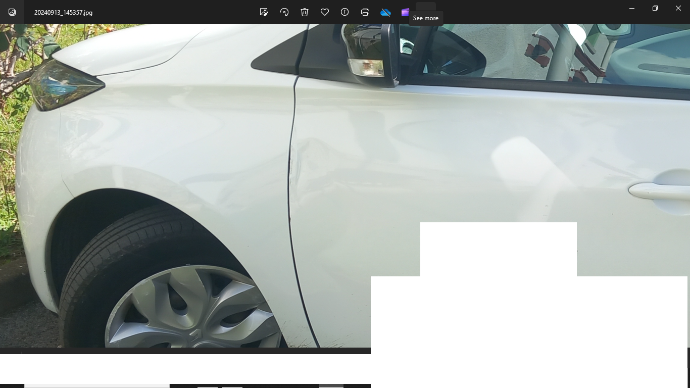The width and height of the screenshot is (690, 388).
Task: Show file info with the info icon
Action: [x=345, y=12]
